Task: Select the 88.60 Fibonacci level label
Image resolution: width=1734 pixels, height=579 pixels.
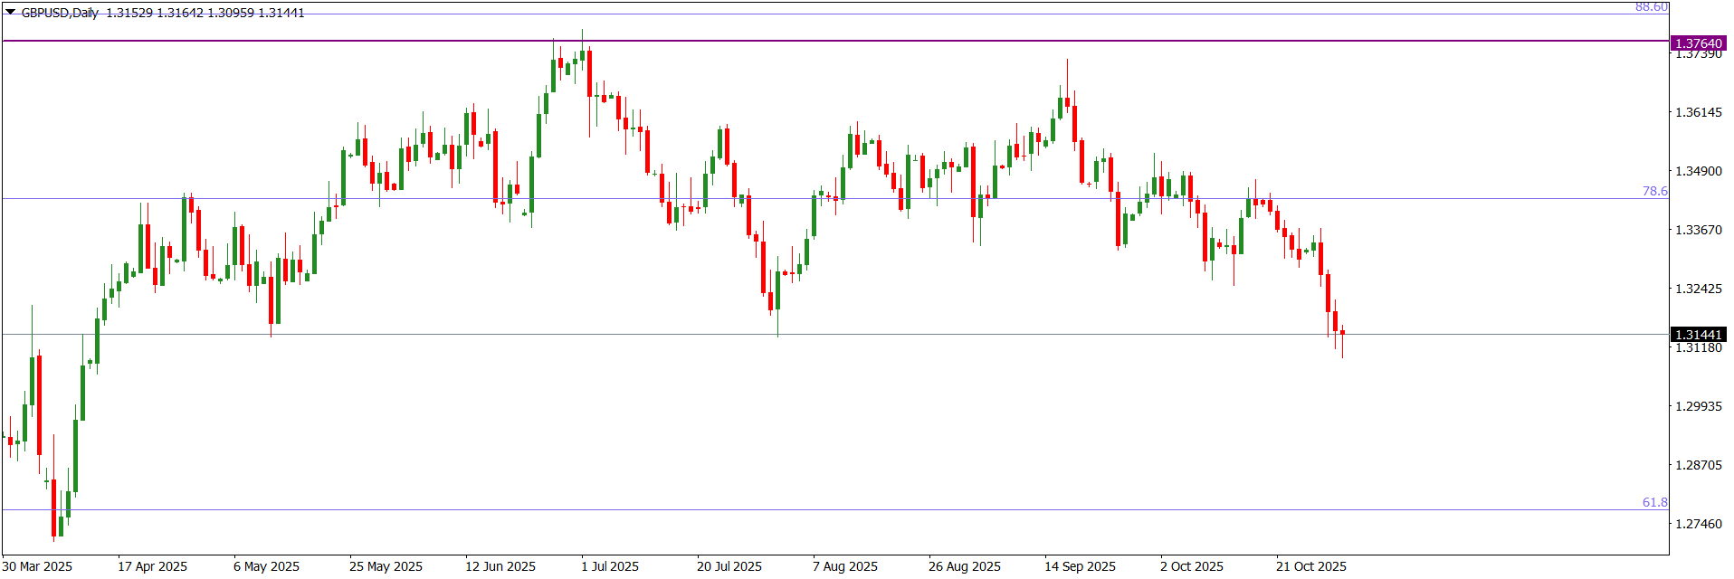Action: point(1651,7)
